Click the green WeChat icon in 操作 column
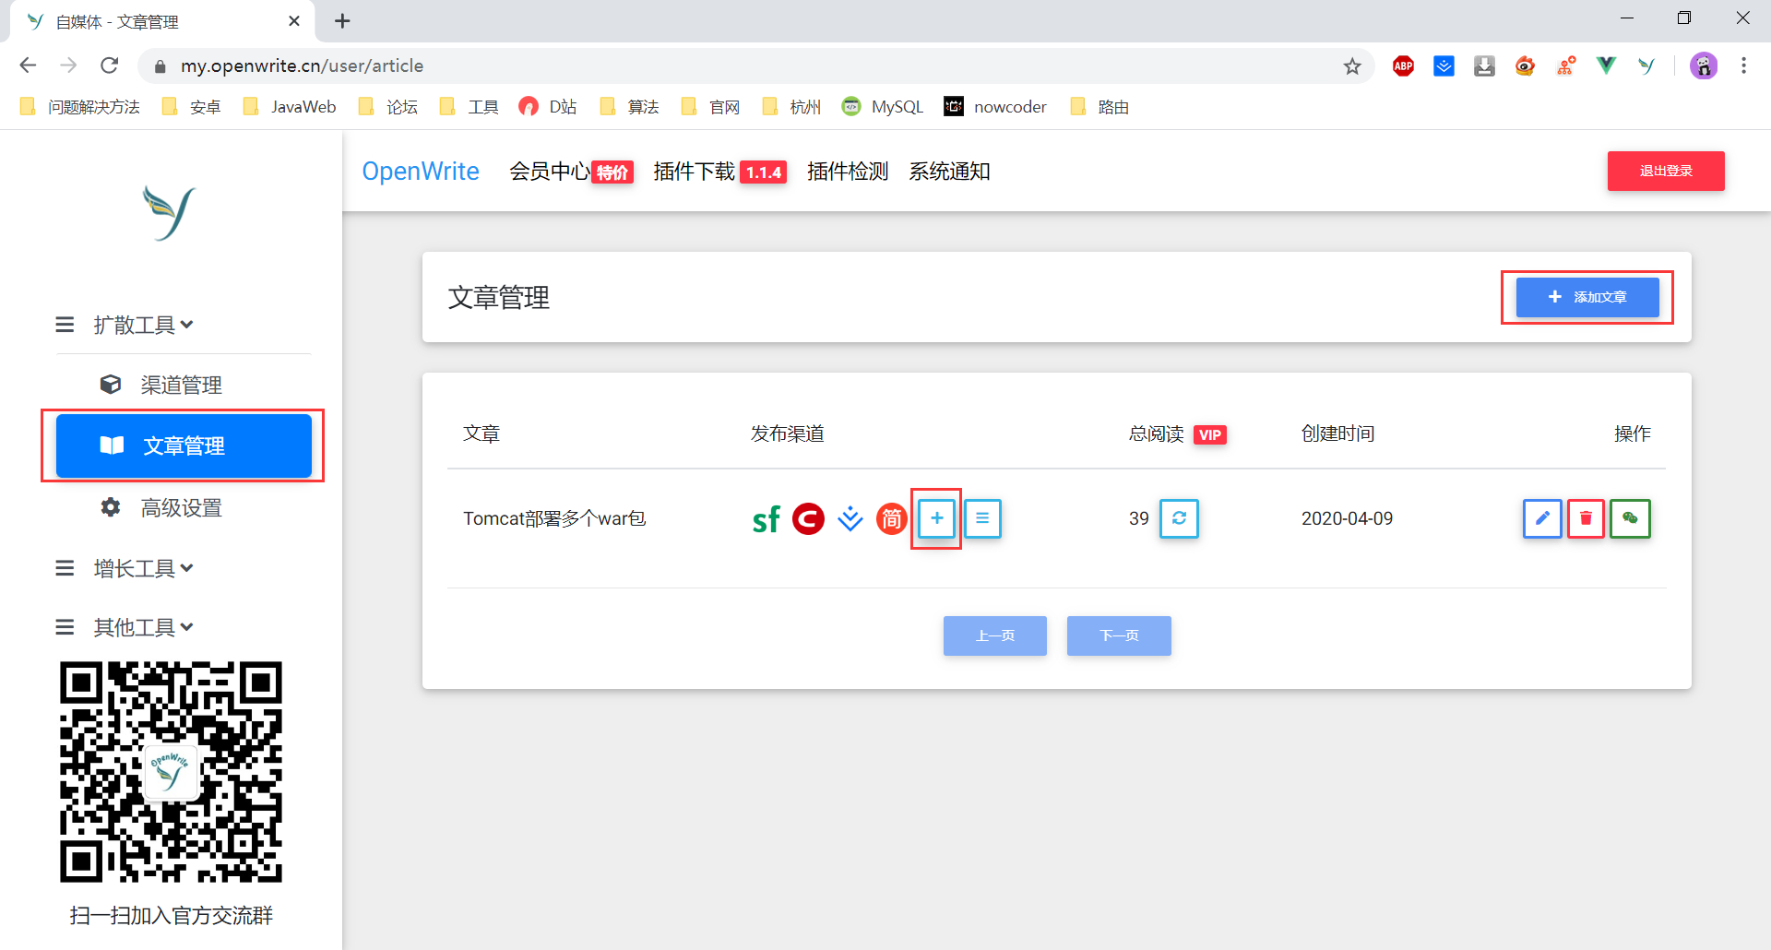 pyautogui.click(x=1630, y=518)
